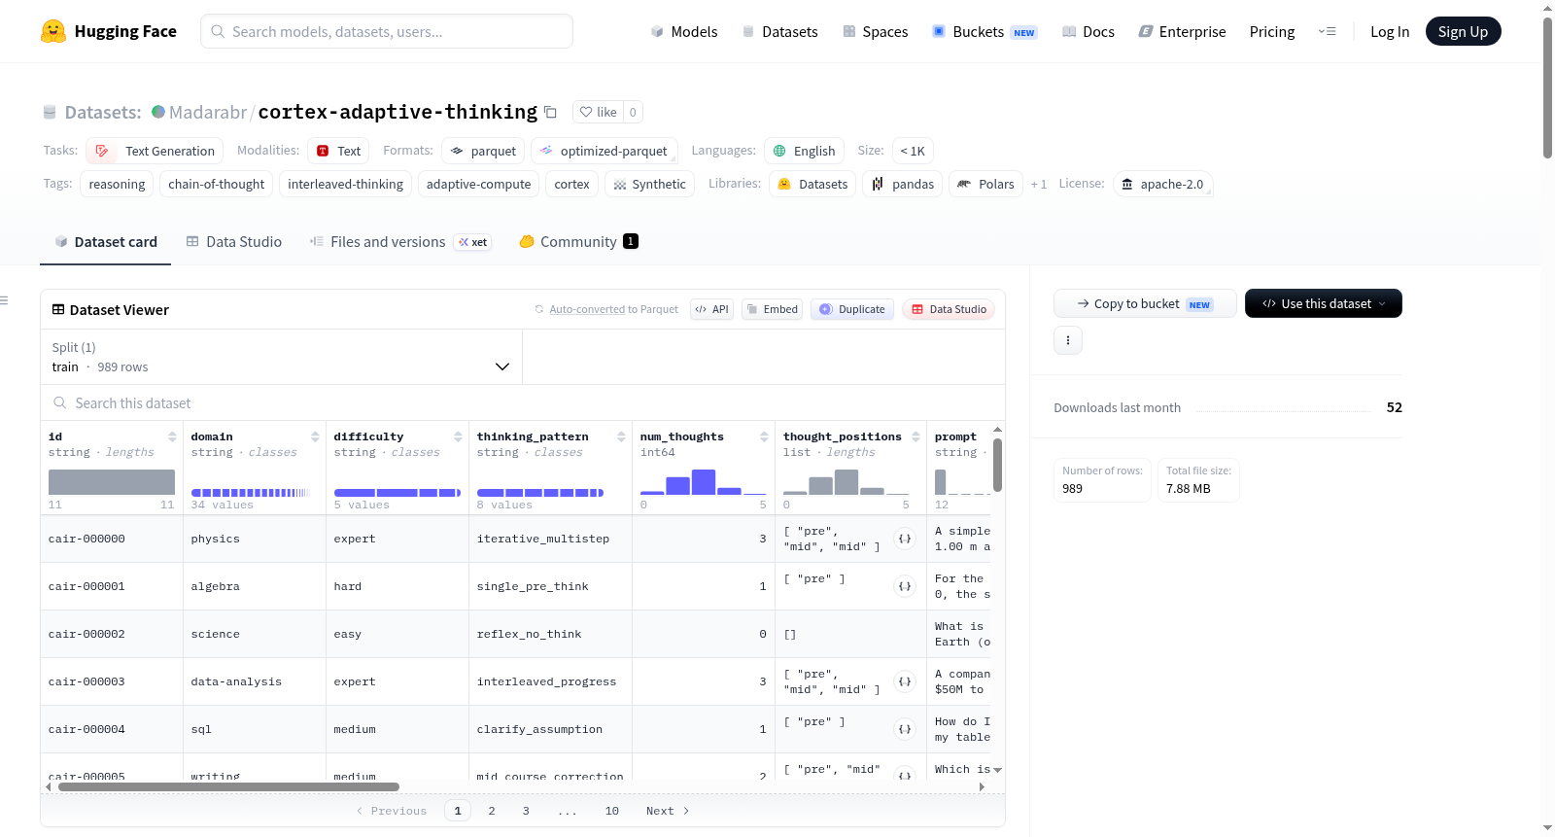Go to page 10 of results

(x=612, y=811)
